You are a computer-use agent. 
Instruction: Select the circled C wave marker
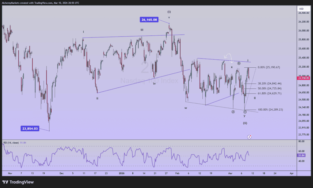coord(245,112)
